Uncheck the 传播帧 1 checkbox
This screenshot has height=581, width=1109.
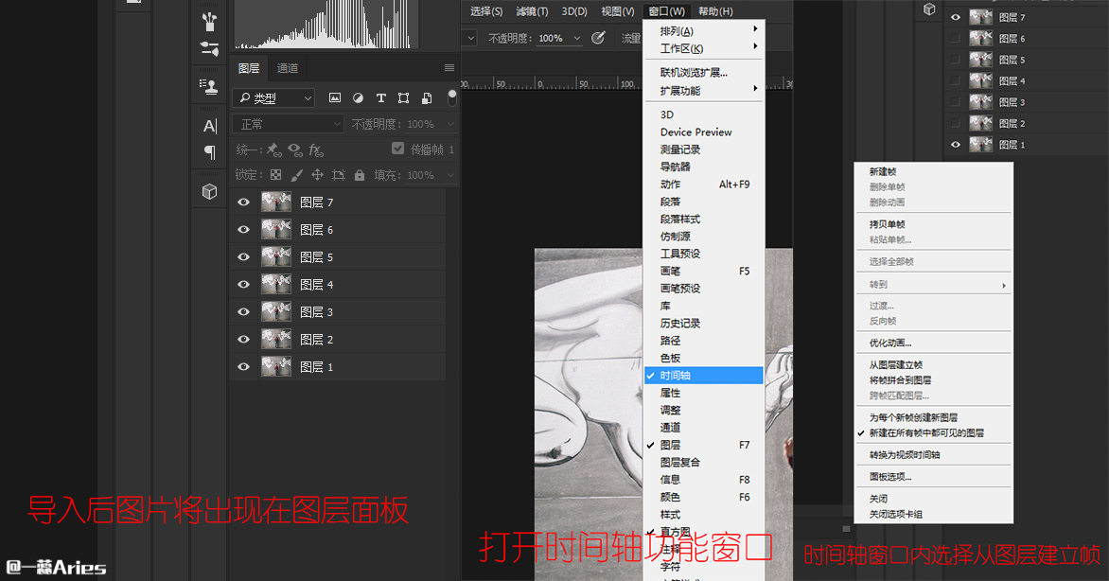point(398,150)
